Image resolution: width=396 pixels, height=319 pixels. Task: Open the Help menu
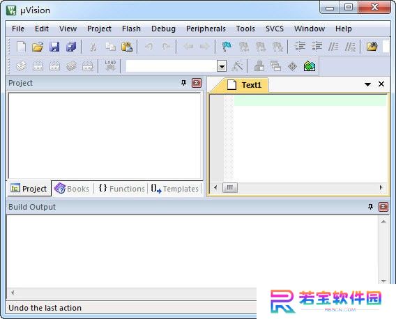click(x=344, y=29)
